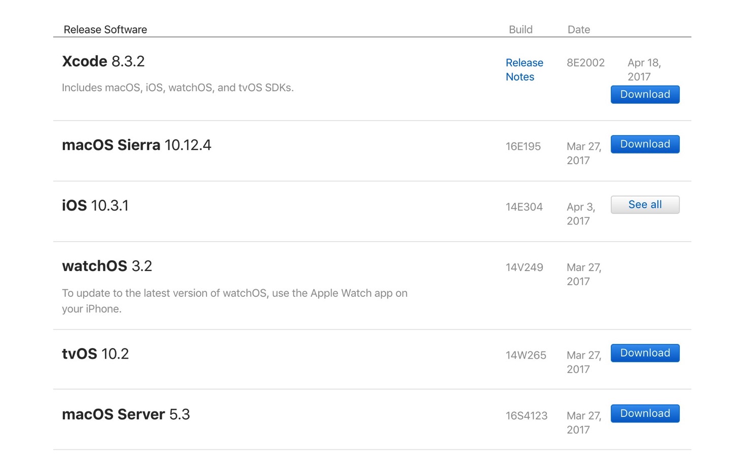The image size is (738, 465).
Task: Click the macOS Server 5.3 heading
Action: (x=126, y=414)
